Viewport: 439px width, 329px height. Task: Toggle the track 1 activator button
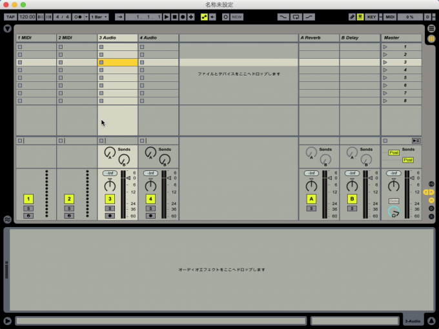[28, 199]
